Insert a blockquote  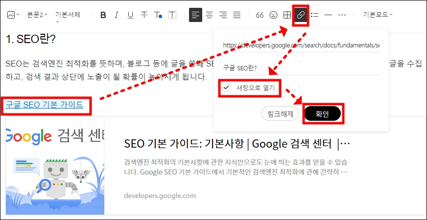[x=260, y=15]
